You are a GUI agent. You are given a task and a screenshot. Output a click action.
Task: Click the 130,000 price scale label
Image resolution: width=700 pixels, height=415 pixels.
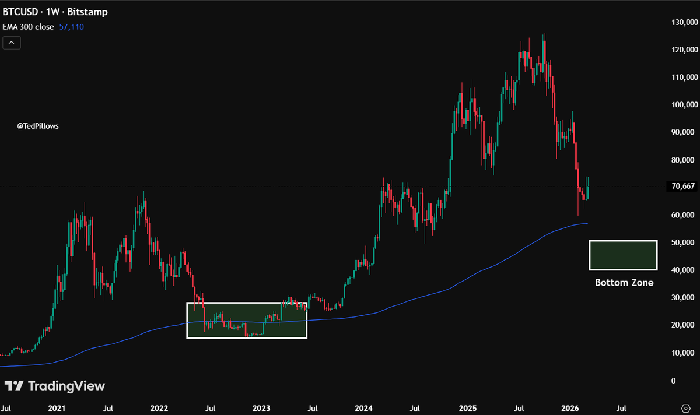click(684, 22)
